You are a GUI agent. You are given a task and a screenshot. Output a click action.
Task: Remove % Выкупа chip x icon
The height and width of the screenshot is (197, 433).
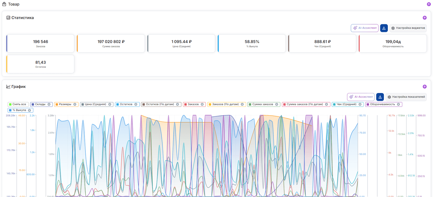(30, 110)
